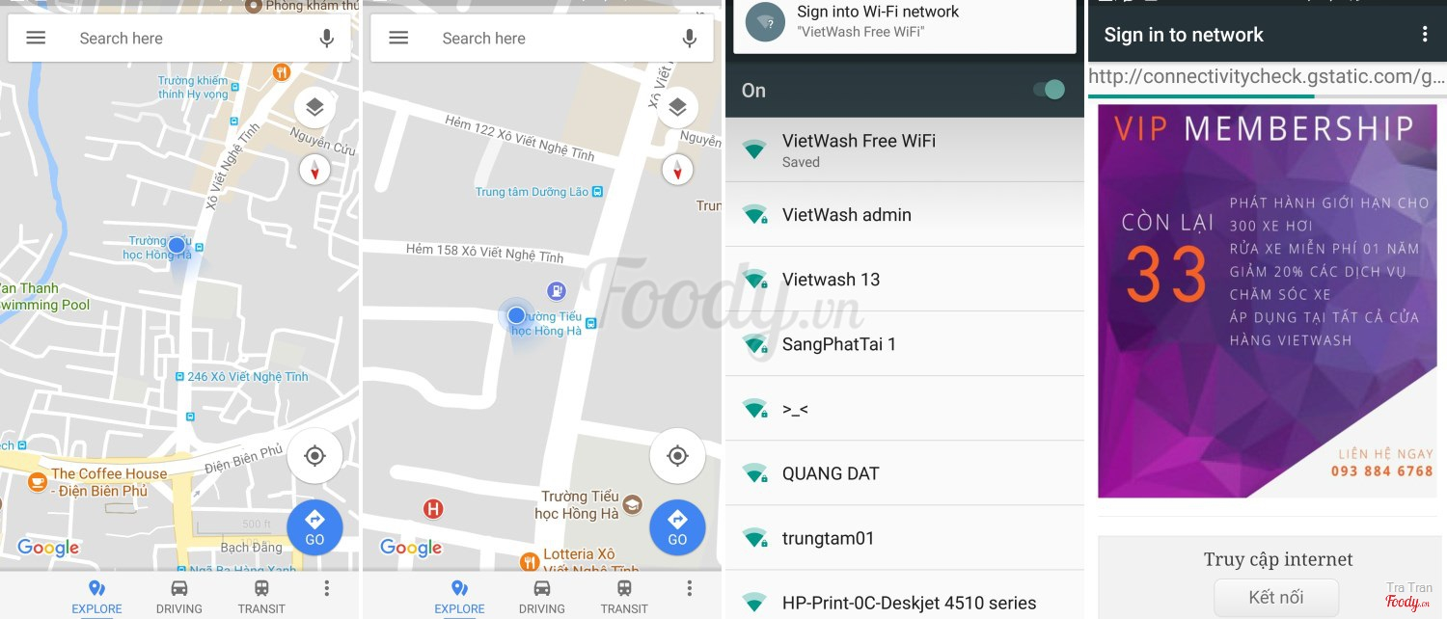Tap the Kết nối connect button
The height and width of the screenshot is (619, 1447).
tap(1276, 598)
